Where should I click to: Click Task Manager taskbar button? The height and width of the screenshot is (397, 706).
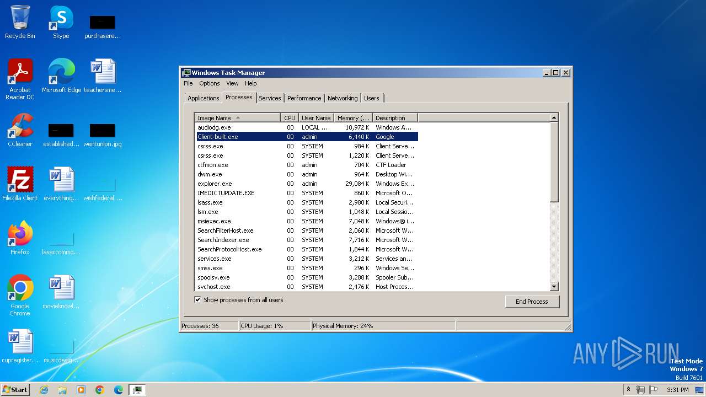click(137, 390)
